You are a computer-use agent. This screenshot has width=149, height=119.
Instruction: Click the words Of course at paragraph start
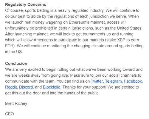click(14, 10)
